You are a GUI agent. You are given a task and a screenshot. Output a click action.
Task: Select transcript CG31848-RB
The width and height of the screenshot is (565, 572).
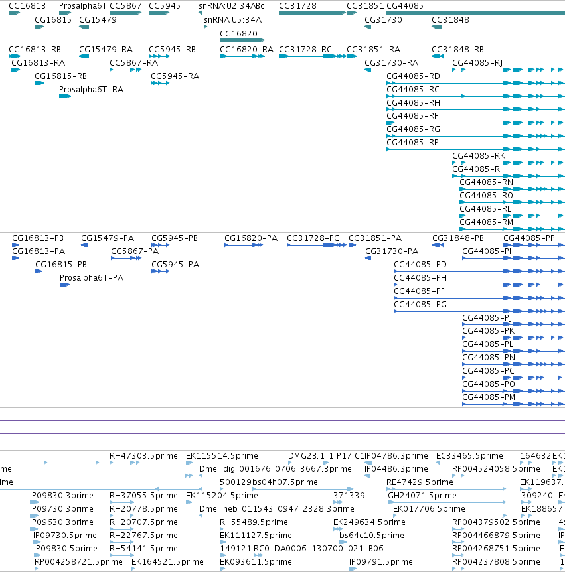pyautogui.click(x=457, y=50)
